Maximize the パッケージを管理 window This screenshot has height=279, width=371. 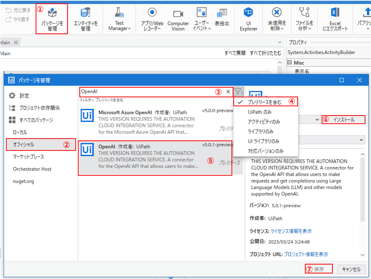(x=342, y=80)
